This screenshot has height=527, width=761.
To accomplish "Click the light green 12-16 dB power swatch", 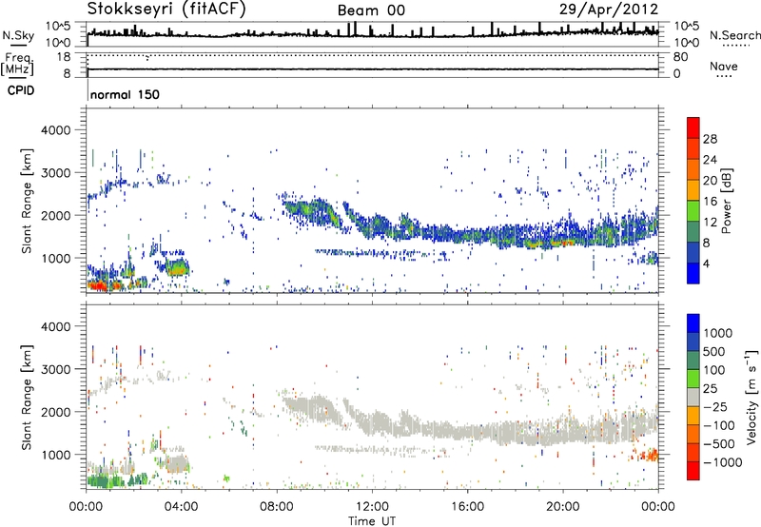I will pyautogui.click(x=693, y=210).
